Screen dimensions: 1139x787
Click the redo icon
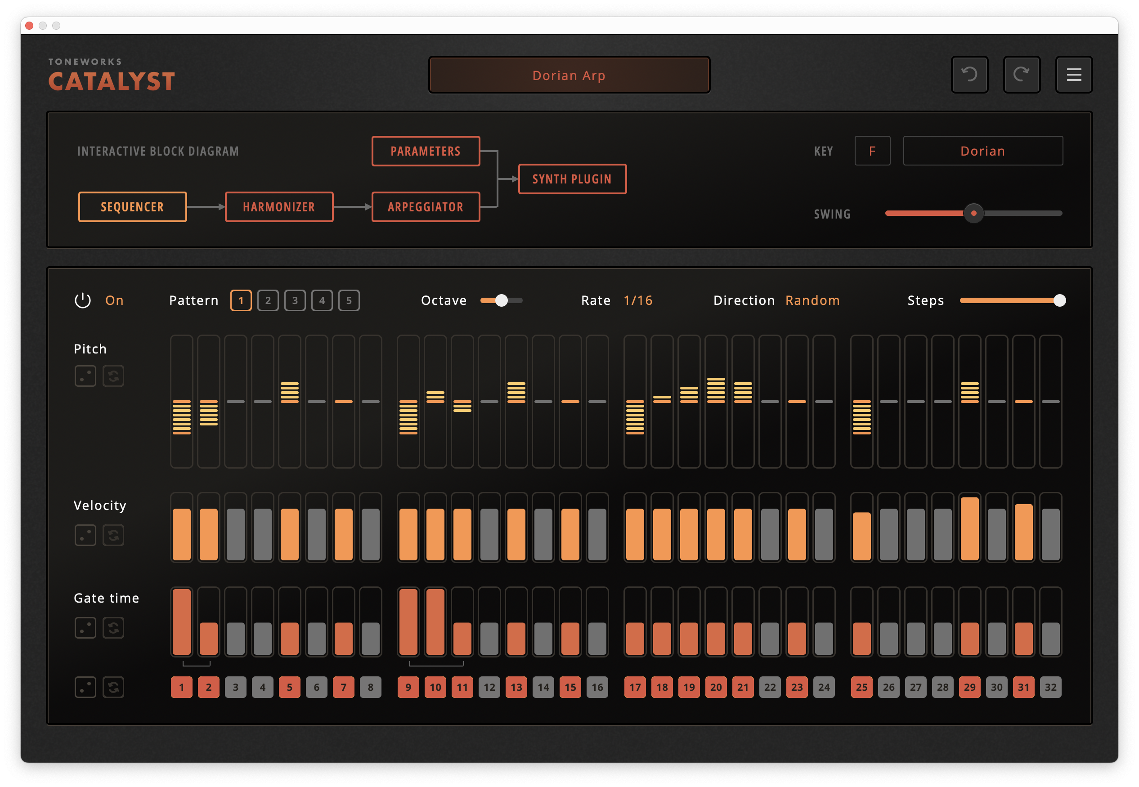1022,75
